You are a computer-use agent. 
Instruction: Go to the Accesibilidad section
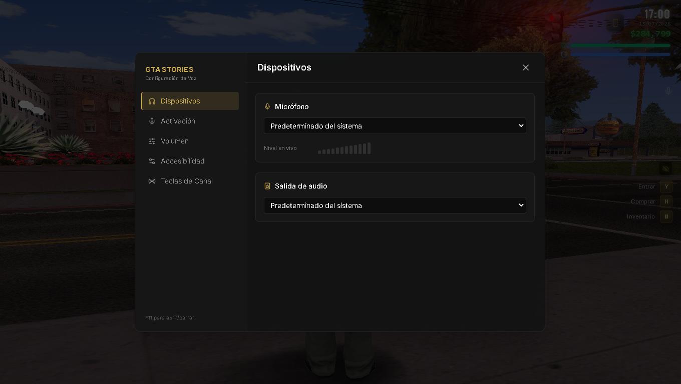click(x=190, y=161)
